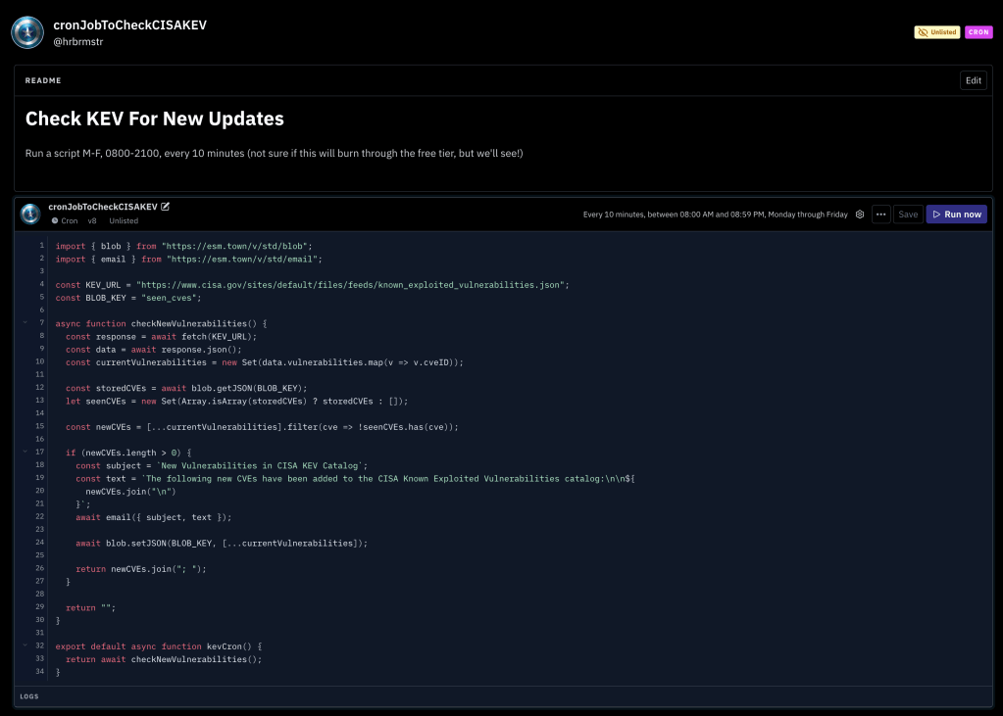Click the Cron type indicator under val name

coord(65,221)
